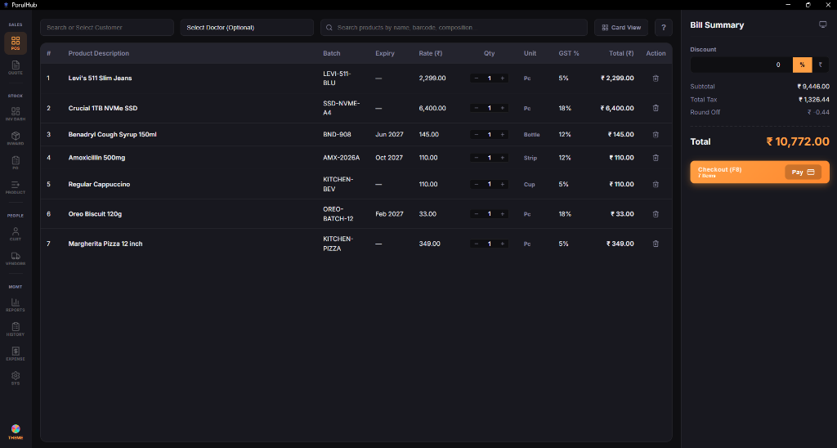Open the POS section in sidebar

click(x=16, y=43)
